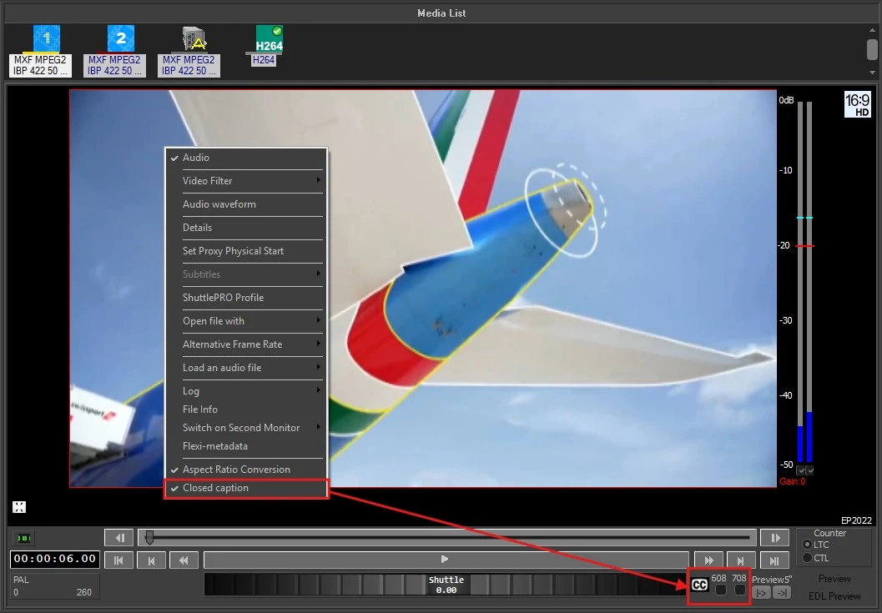Select the media icon numbered 1
The image size is (882, 613).
(46, 39)
